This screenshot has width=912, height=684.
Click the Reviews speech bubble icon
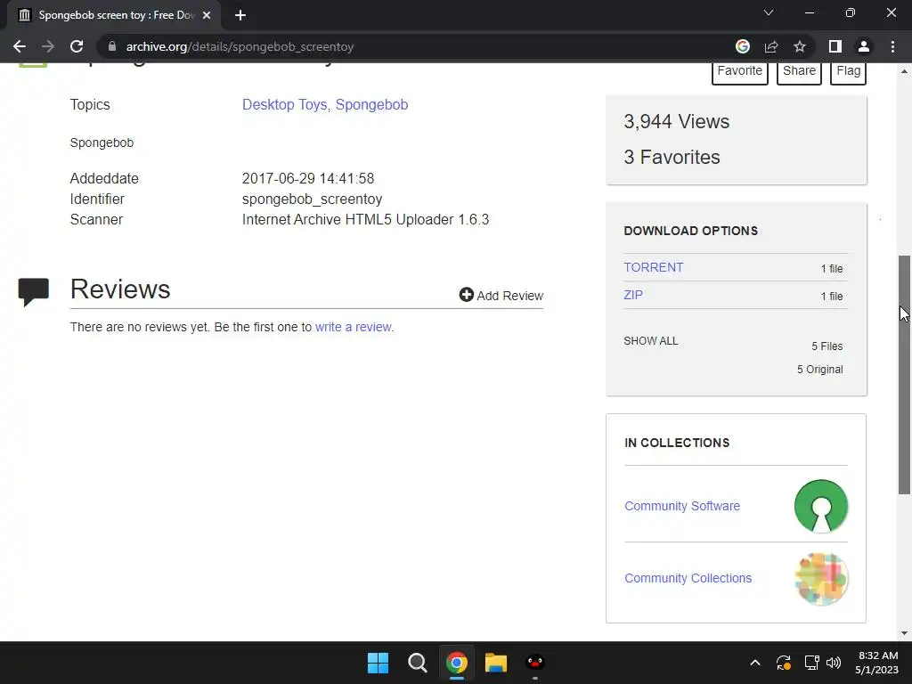point(34,292)
